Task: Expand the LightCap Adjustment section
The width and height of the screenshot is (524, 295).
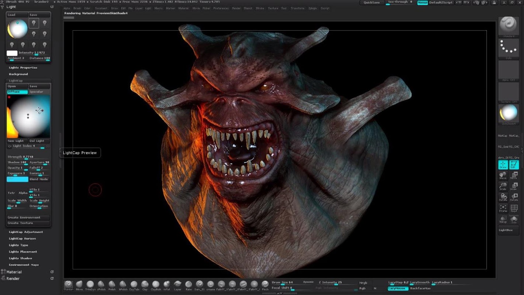Action: click(x=26, y=232)
